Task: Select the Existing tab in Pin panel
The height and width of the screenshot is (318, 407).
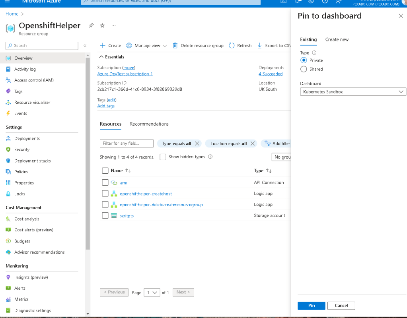Action: coord(308,39)
